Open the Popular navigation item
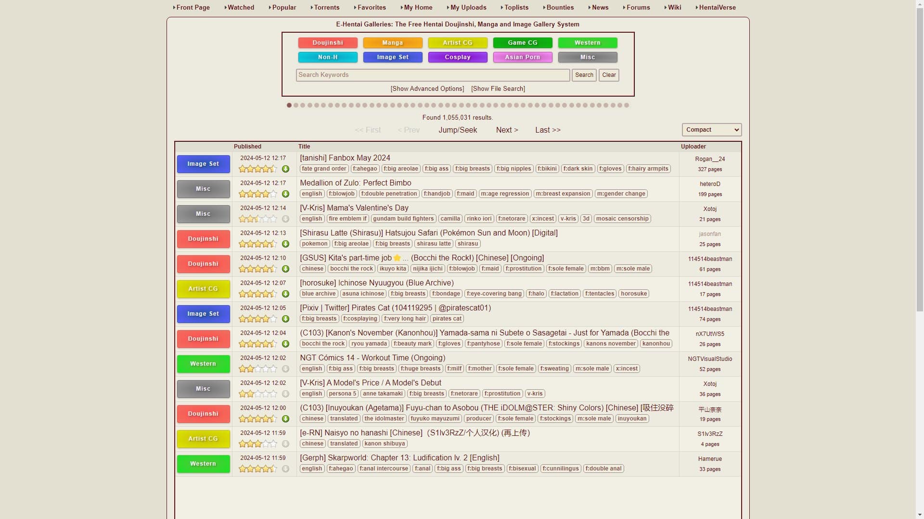Image resolution: width=924 pixels, height=519 pixels. tap(284, 8)
